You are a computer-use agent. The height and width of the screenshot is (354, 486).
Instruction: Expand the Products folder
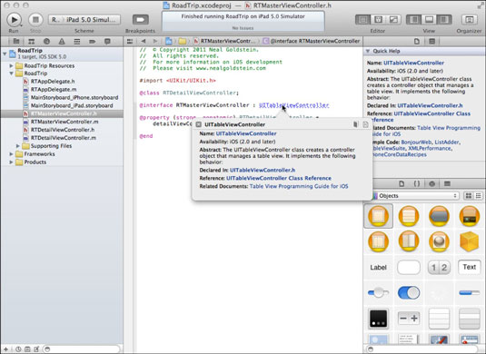pos(11,162)
